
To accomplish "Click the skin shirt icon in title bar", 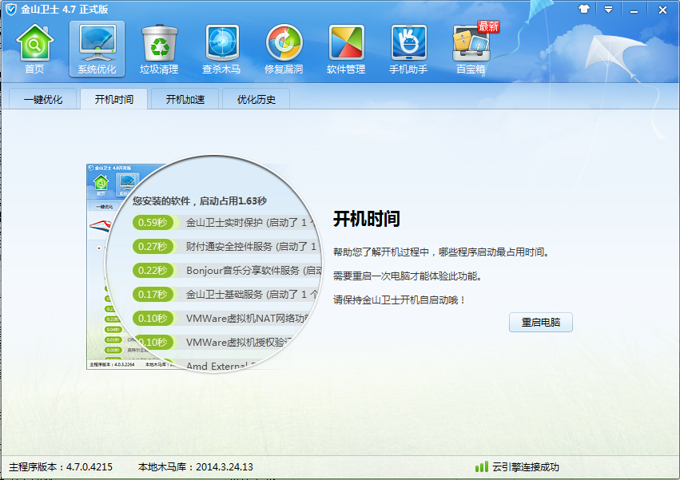I will (x=583, y=10).
